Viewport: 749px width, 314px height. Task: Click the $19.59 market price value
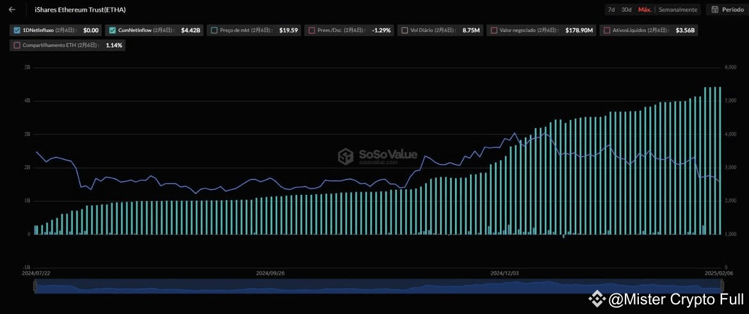coord(289,30)
